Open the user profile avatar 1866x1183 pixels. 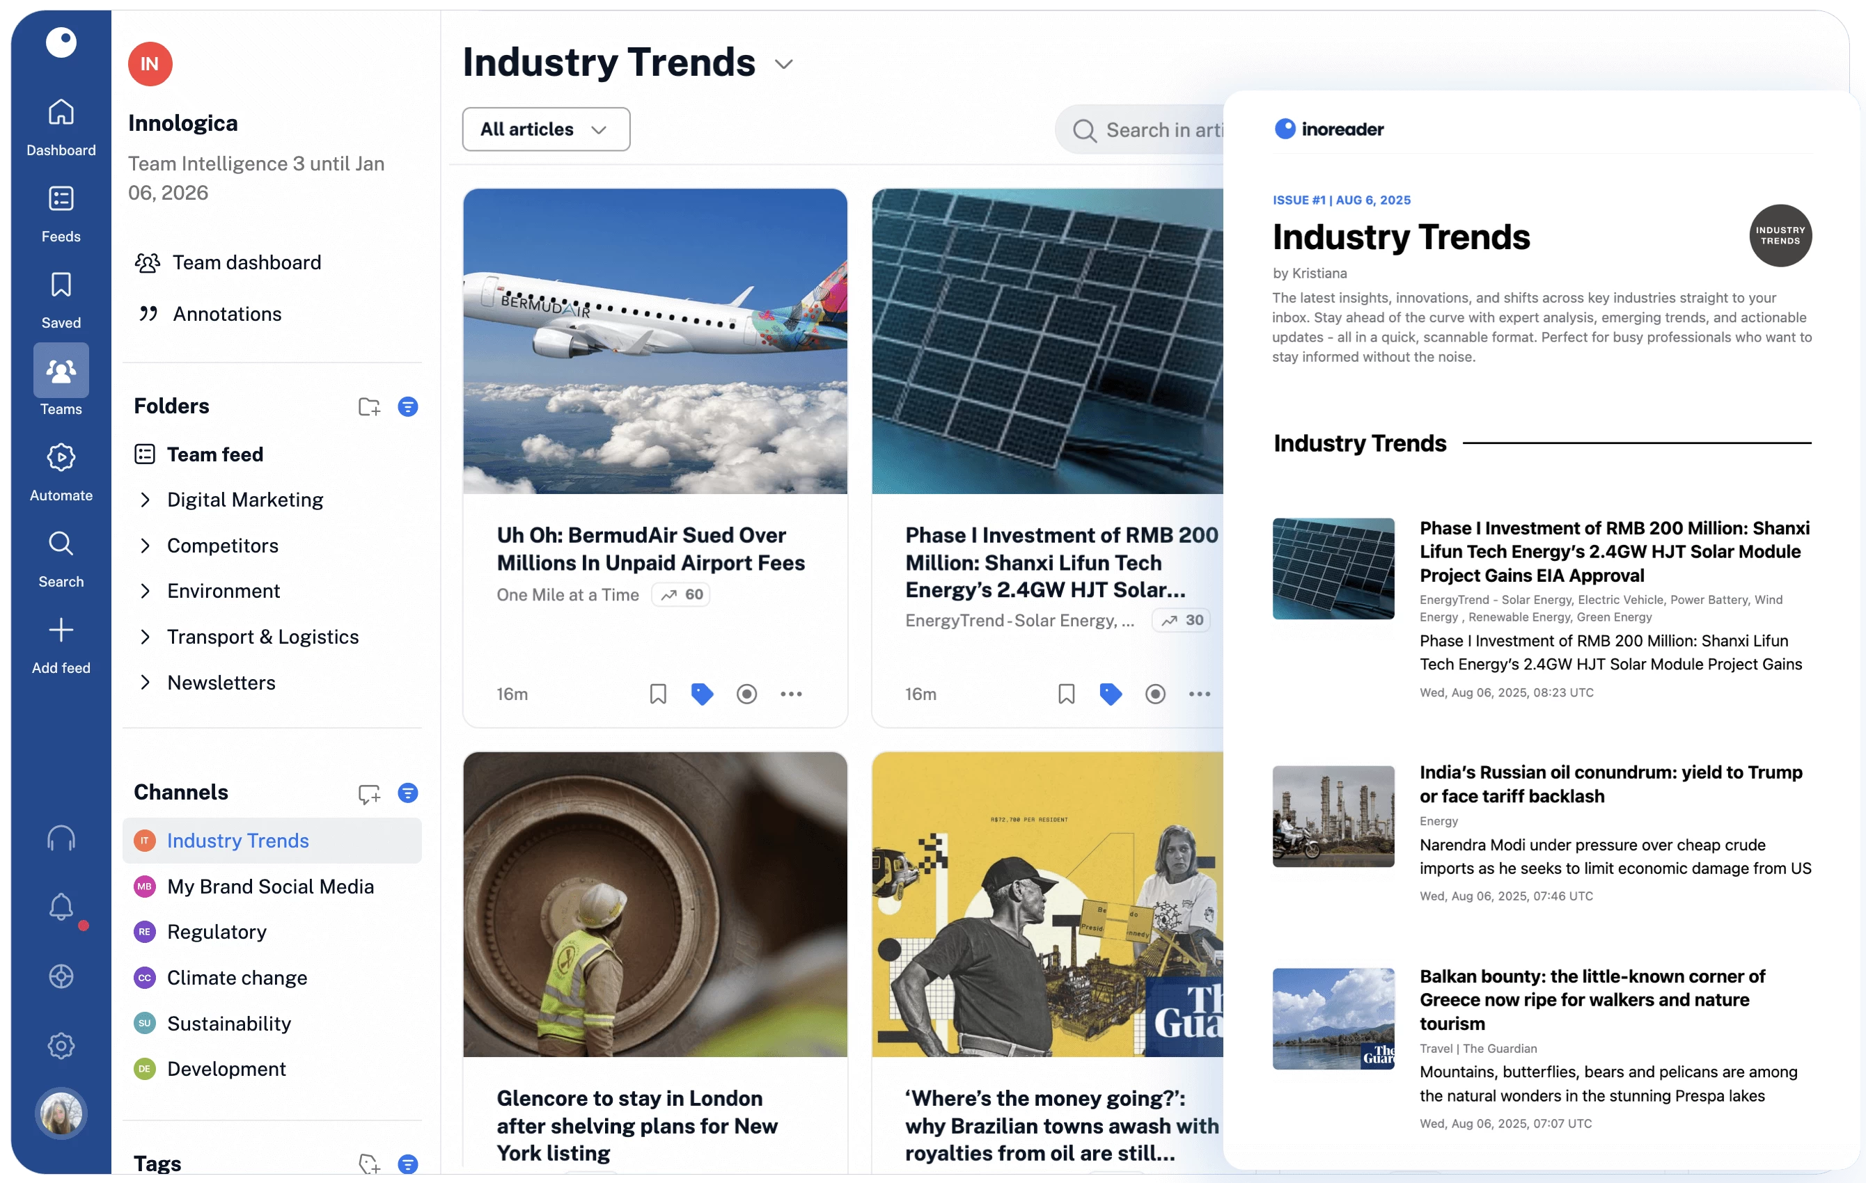tap(61, 1113)
